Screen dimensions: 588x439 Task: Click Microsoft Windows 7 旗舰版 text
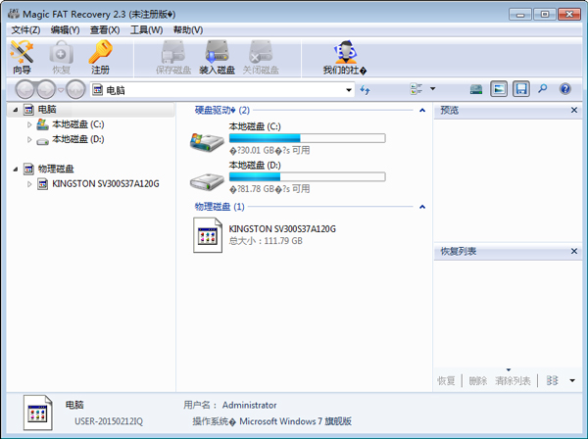coord(296,421)
